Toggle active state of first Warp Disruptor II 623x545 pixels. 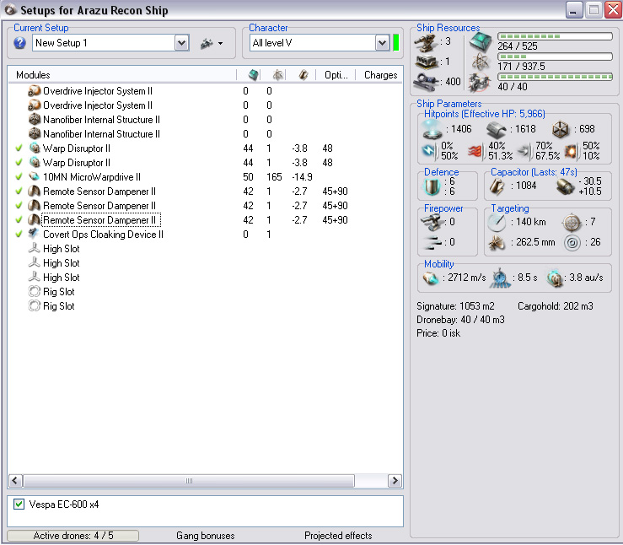pyautogui.click(x=19, y=148)
